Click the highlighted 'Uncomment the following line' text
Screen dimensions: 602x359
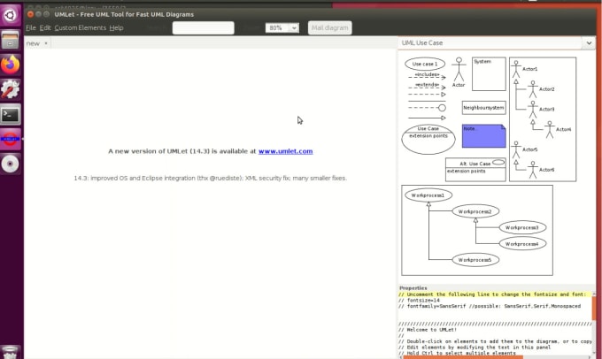click(492, 294)
